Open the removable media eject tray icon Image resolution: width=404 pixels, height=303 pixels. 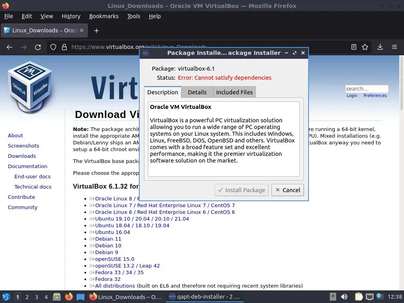333,297
